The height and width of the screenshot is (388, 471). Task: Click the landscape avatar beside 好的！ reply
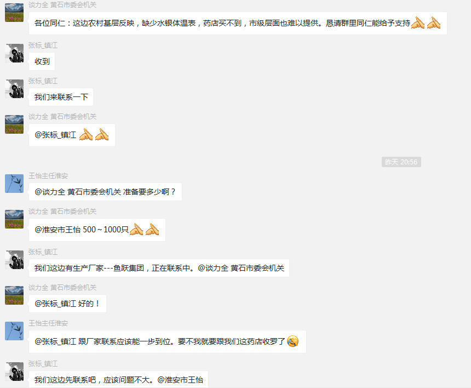14,295
